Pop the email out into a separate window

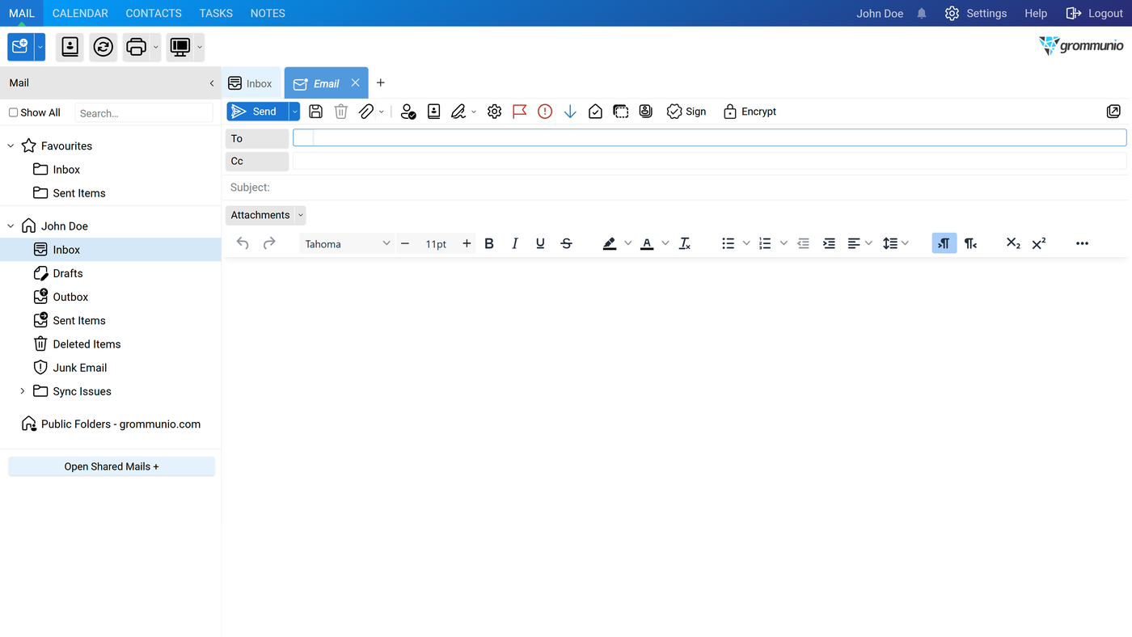coord(1113,112)
